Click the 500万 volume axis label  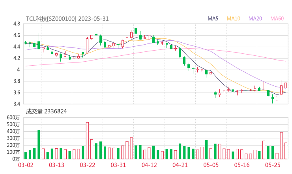click(x=13, y=124)
